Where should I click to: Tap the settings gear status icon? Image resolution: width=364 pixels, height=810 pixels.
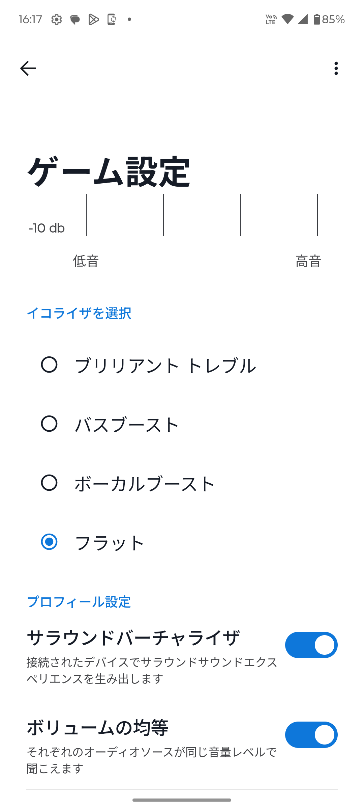[x=57, y=20]
